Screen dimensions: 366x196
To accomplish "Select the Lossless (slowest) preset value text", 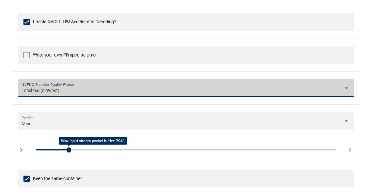I will point(40,91).
